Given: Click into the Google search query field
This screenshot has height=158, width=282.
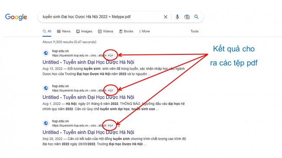Looking at the screenshot, I should pos(101,17).
